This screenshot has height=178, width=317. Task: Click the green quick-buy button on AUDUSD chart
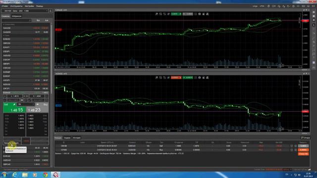click(188, 78)
